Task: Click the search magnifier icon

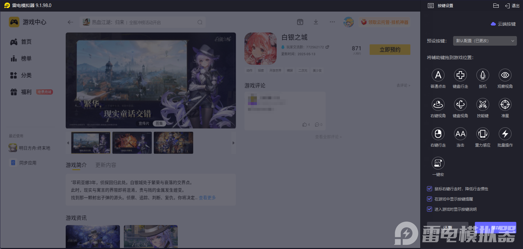Action: (x=200, y=22)
